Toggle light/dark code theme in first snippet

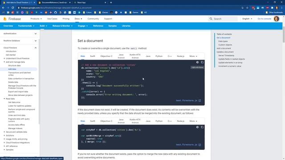tap(197, 62)
